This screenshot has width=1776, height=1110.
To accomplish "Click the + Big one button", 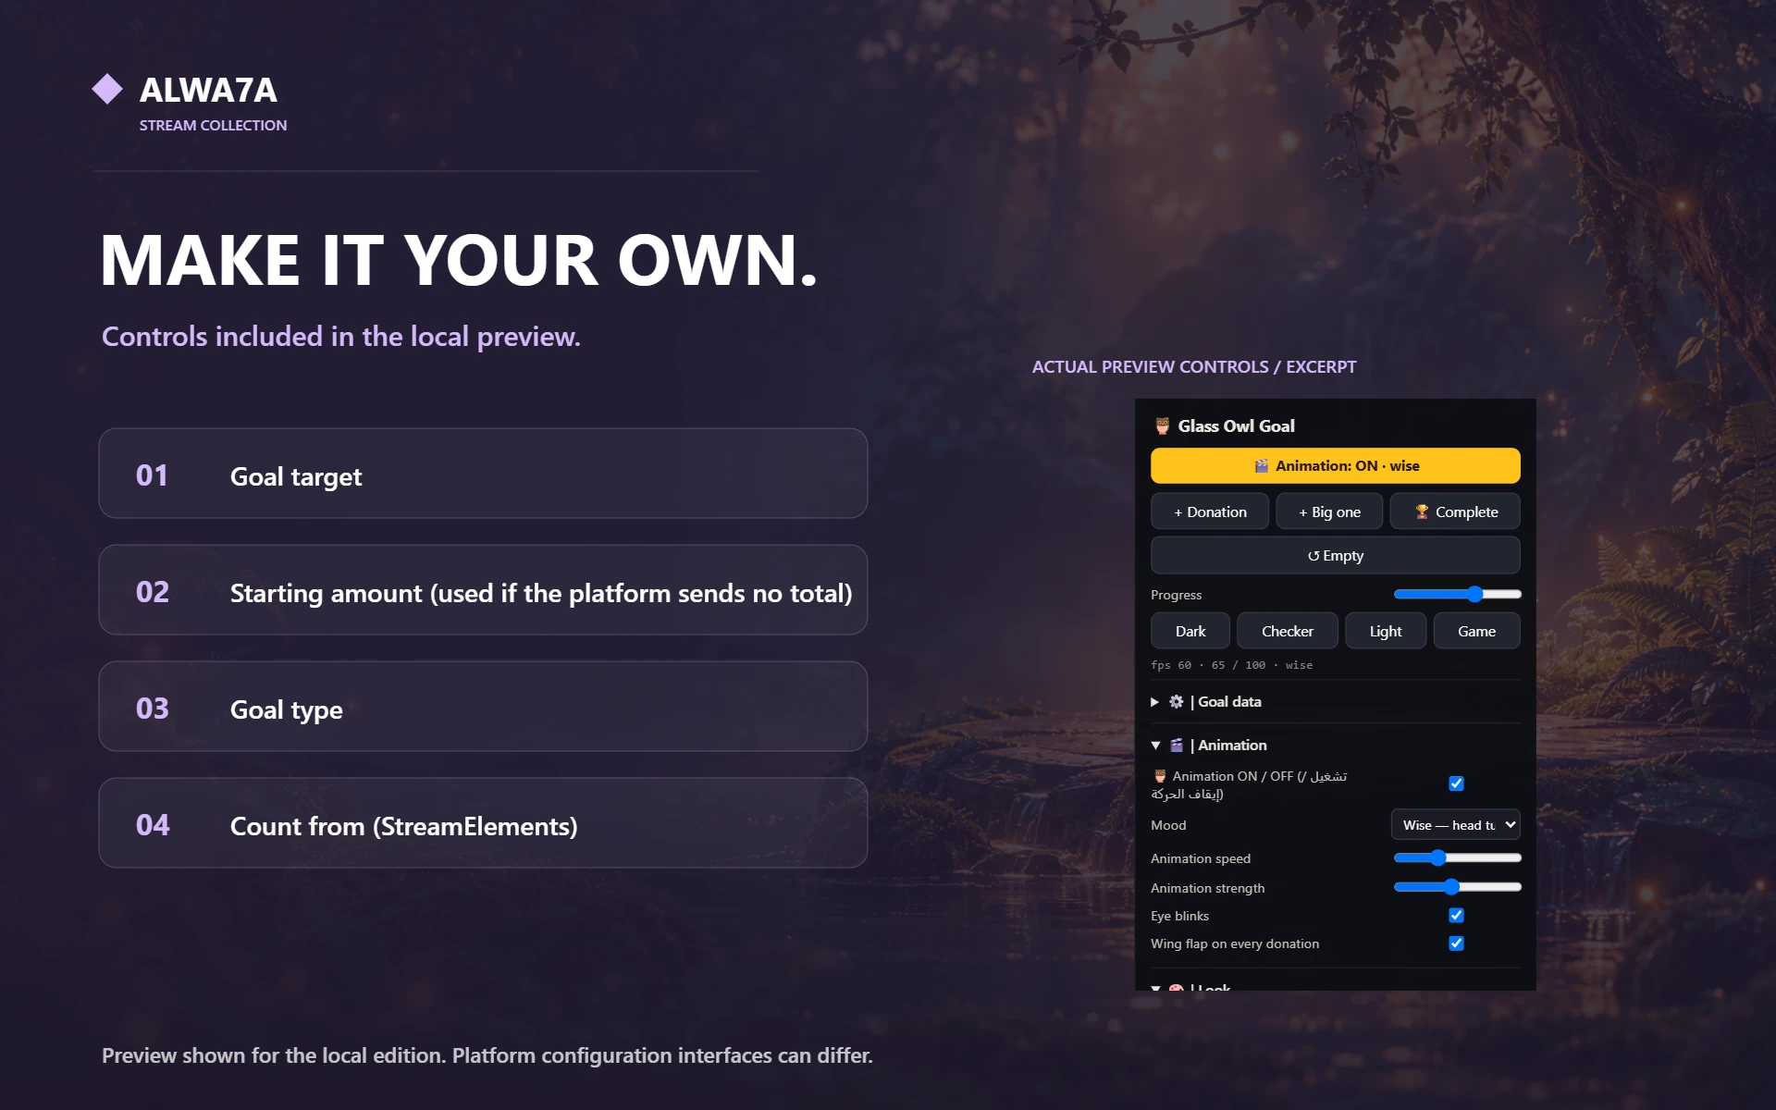I will pyautogui.click(x=1329, y=512).
